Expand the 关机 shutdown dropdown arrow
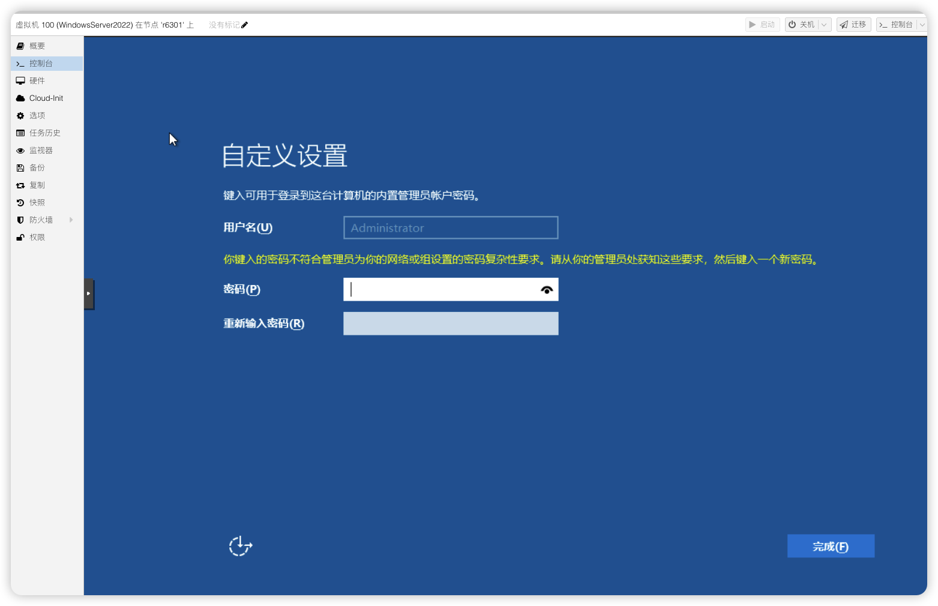The height and width of the screenshot is (606, 938). click(x=825, y=24)
